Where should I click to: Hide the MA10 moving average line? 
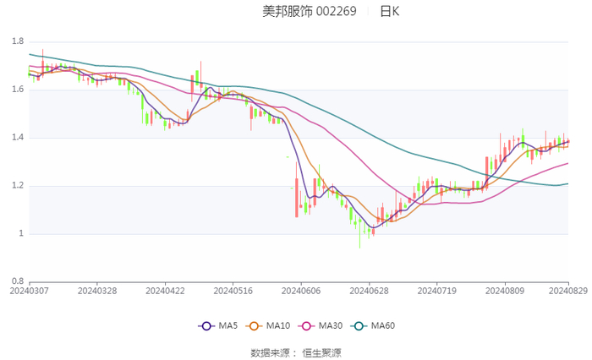click(x=268, y=325)
